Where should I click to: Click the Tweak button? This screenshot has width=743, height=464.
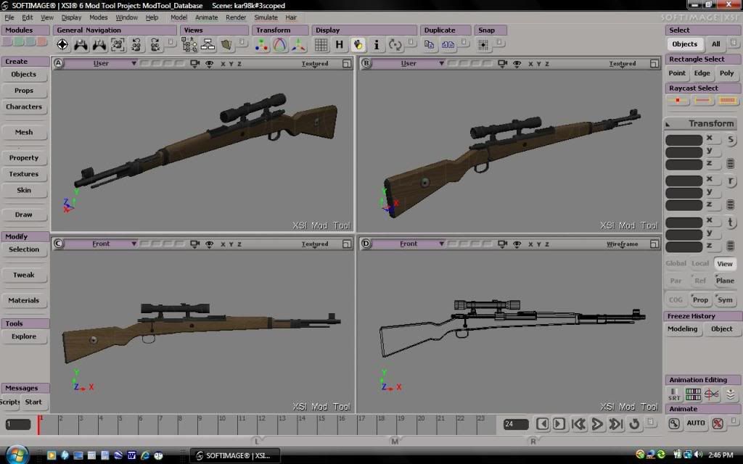[x=24, y=275]
